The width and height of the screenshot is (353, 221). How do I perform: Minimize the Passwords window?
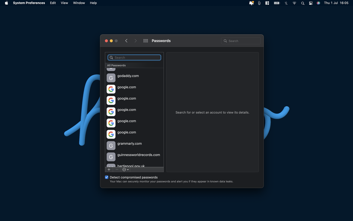coord(111,41)
